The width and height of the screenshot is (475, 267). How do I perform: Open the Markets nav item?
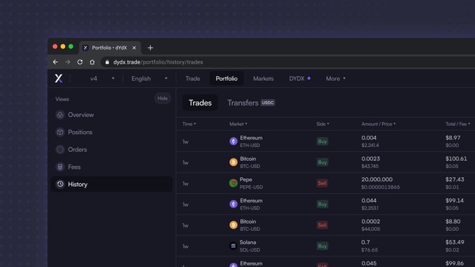(263, 79)
